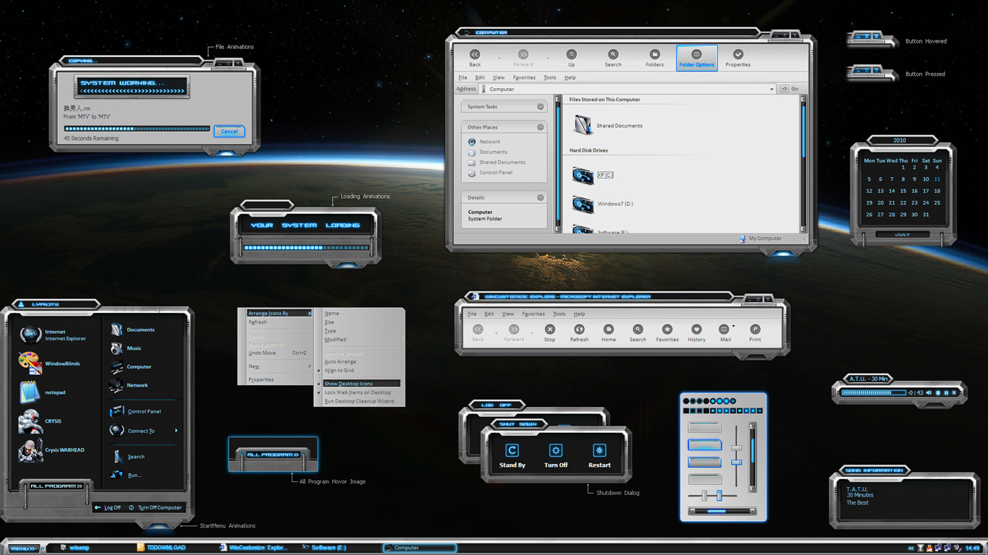Open Tools menu in Computer window

tap(549, 77)
